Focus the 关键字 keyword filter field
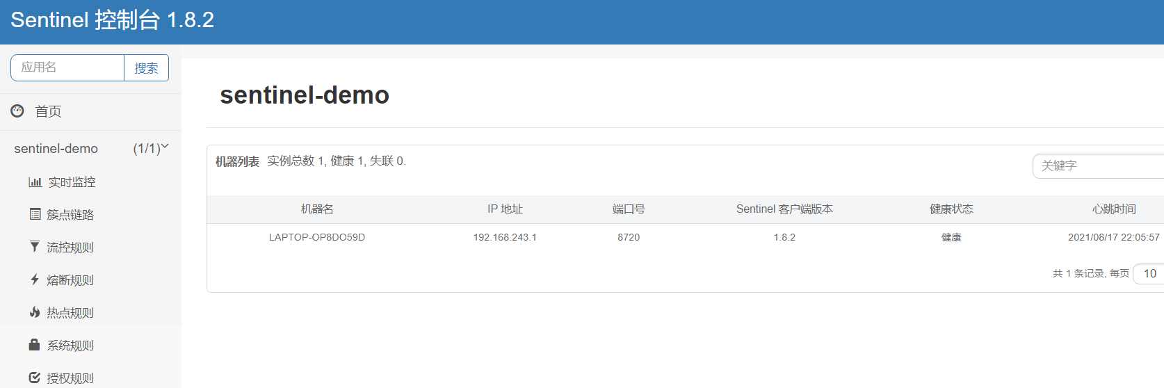Viewport: 1164px width, 388px height. coord(1098,165)
